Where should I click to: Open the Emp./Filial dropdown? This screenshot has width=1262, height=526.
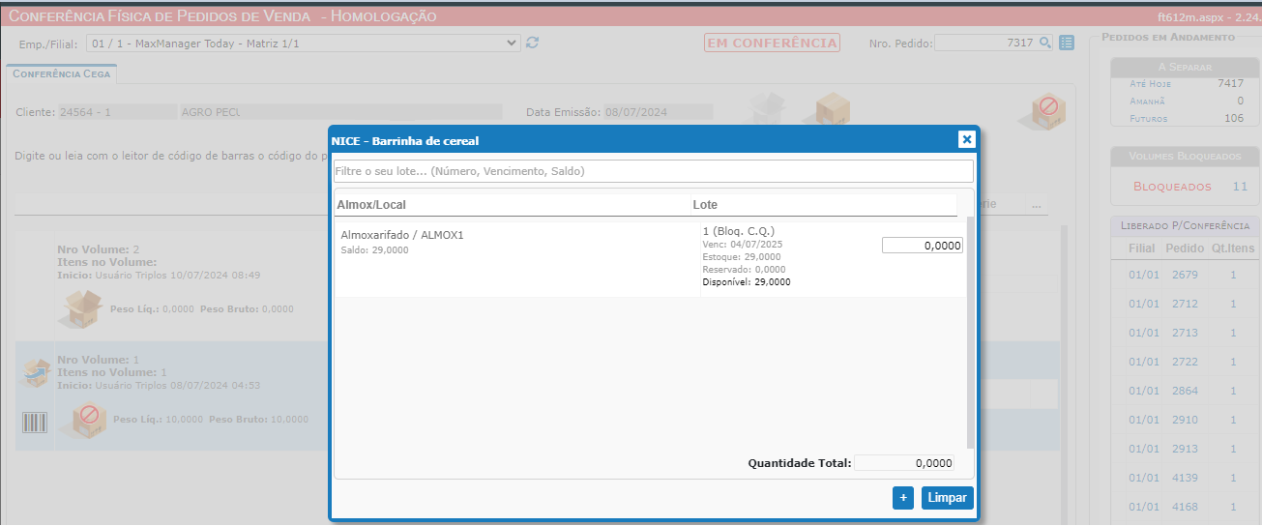tap(303, 43)
